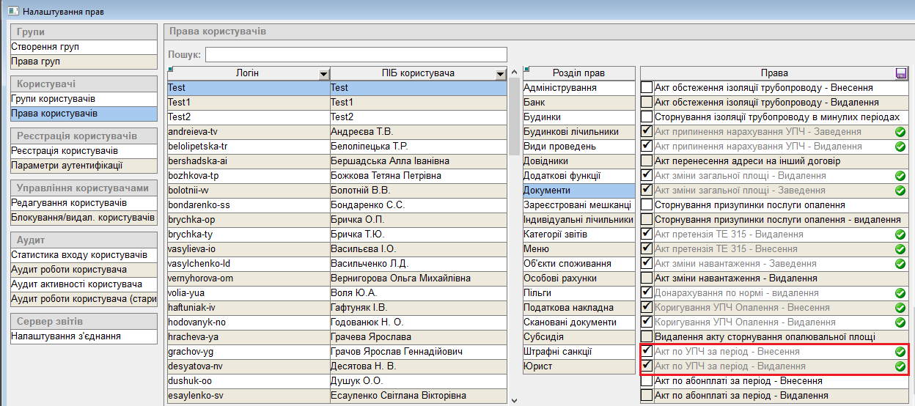
Task: Click the user list vertical scrollbar thumb
Action: point(514,117)
